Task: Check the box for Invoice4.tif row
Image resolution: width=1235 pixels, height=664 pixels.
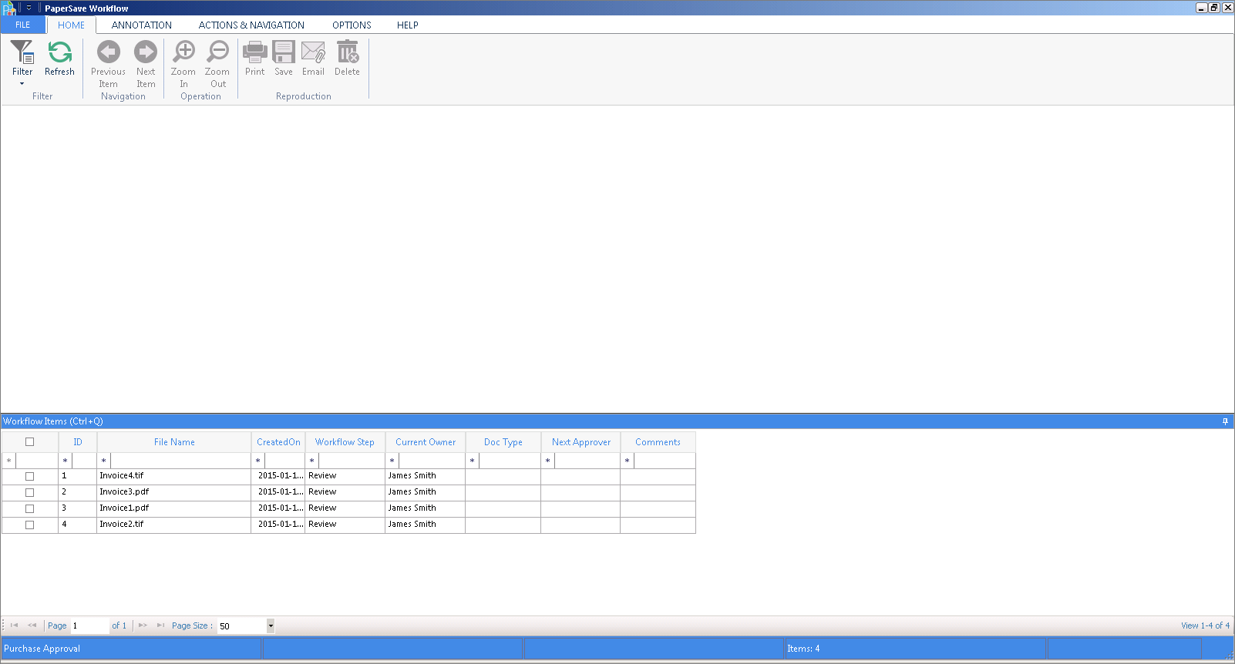Action: coord(30,476)
